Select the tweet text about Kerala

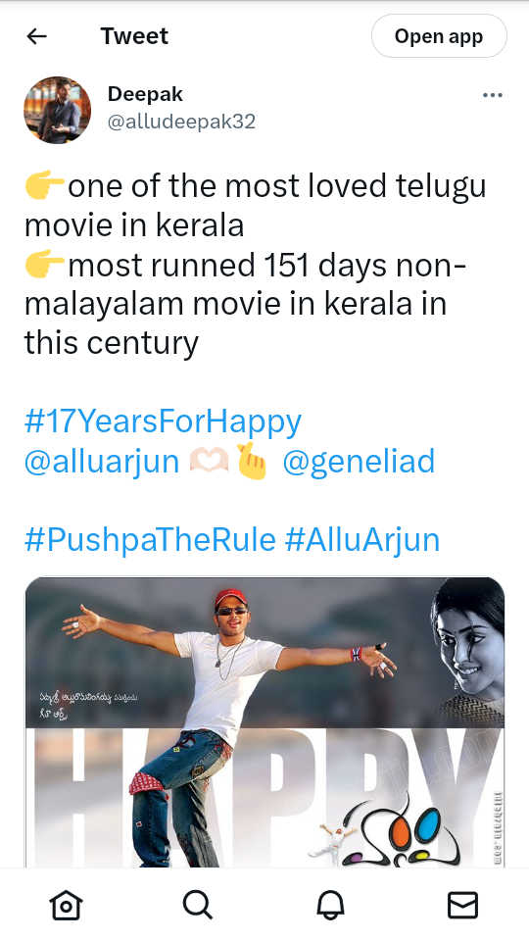coord(256,264)
